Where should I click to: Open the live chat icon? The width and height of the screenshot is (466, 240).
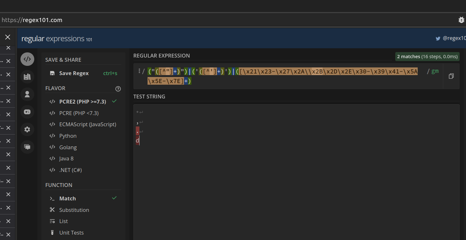pos(27,147)
